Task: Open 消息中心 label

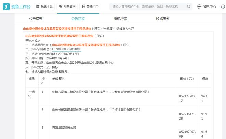Action: [x=209, y=7]
